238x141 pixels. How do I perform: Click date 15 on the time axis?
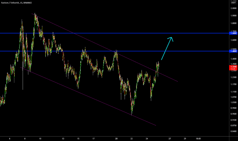[x=78, y=139]
